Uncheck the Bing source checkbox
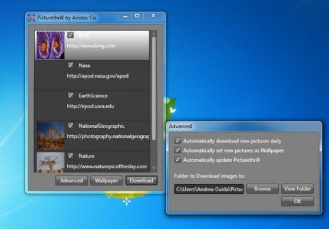 [x=70, y=35]
